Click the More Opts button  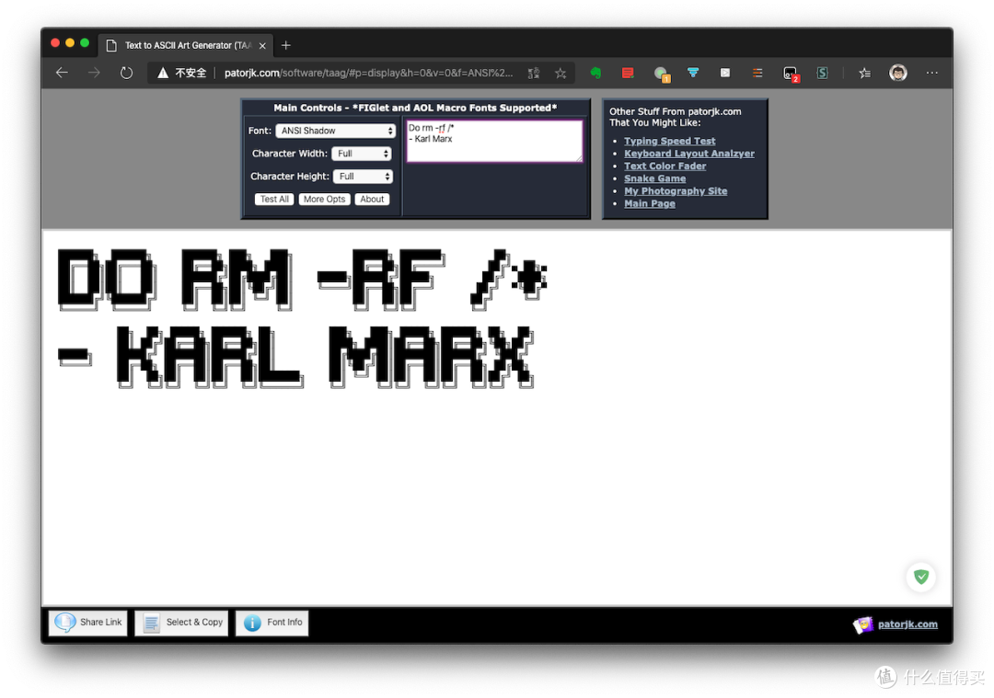pyautogui.click(x=325, y=199)
